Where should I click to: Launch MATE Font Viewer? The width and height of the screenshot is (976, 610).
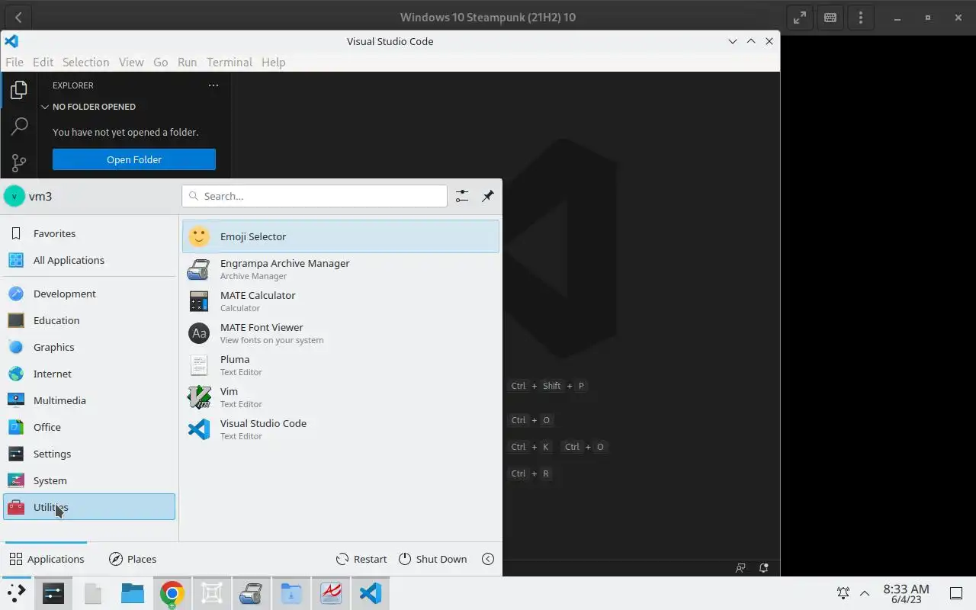tap(341, 333)
